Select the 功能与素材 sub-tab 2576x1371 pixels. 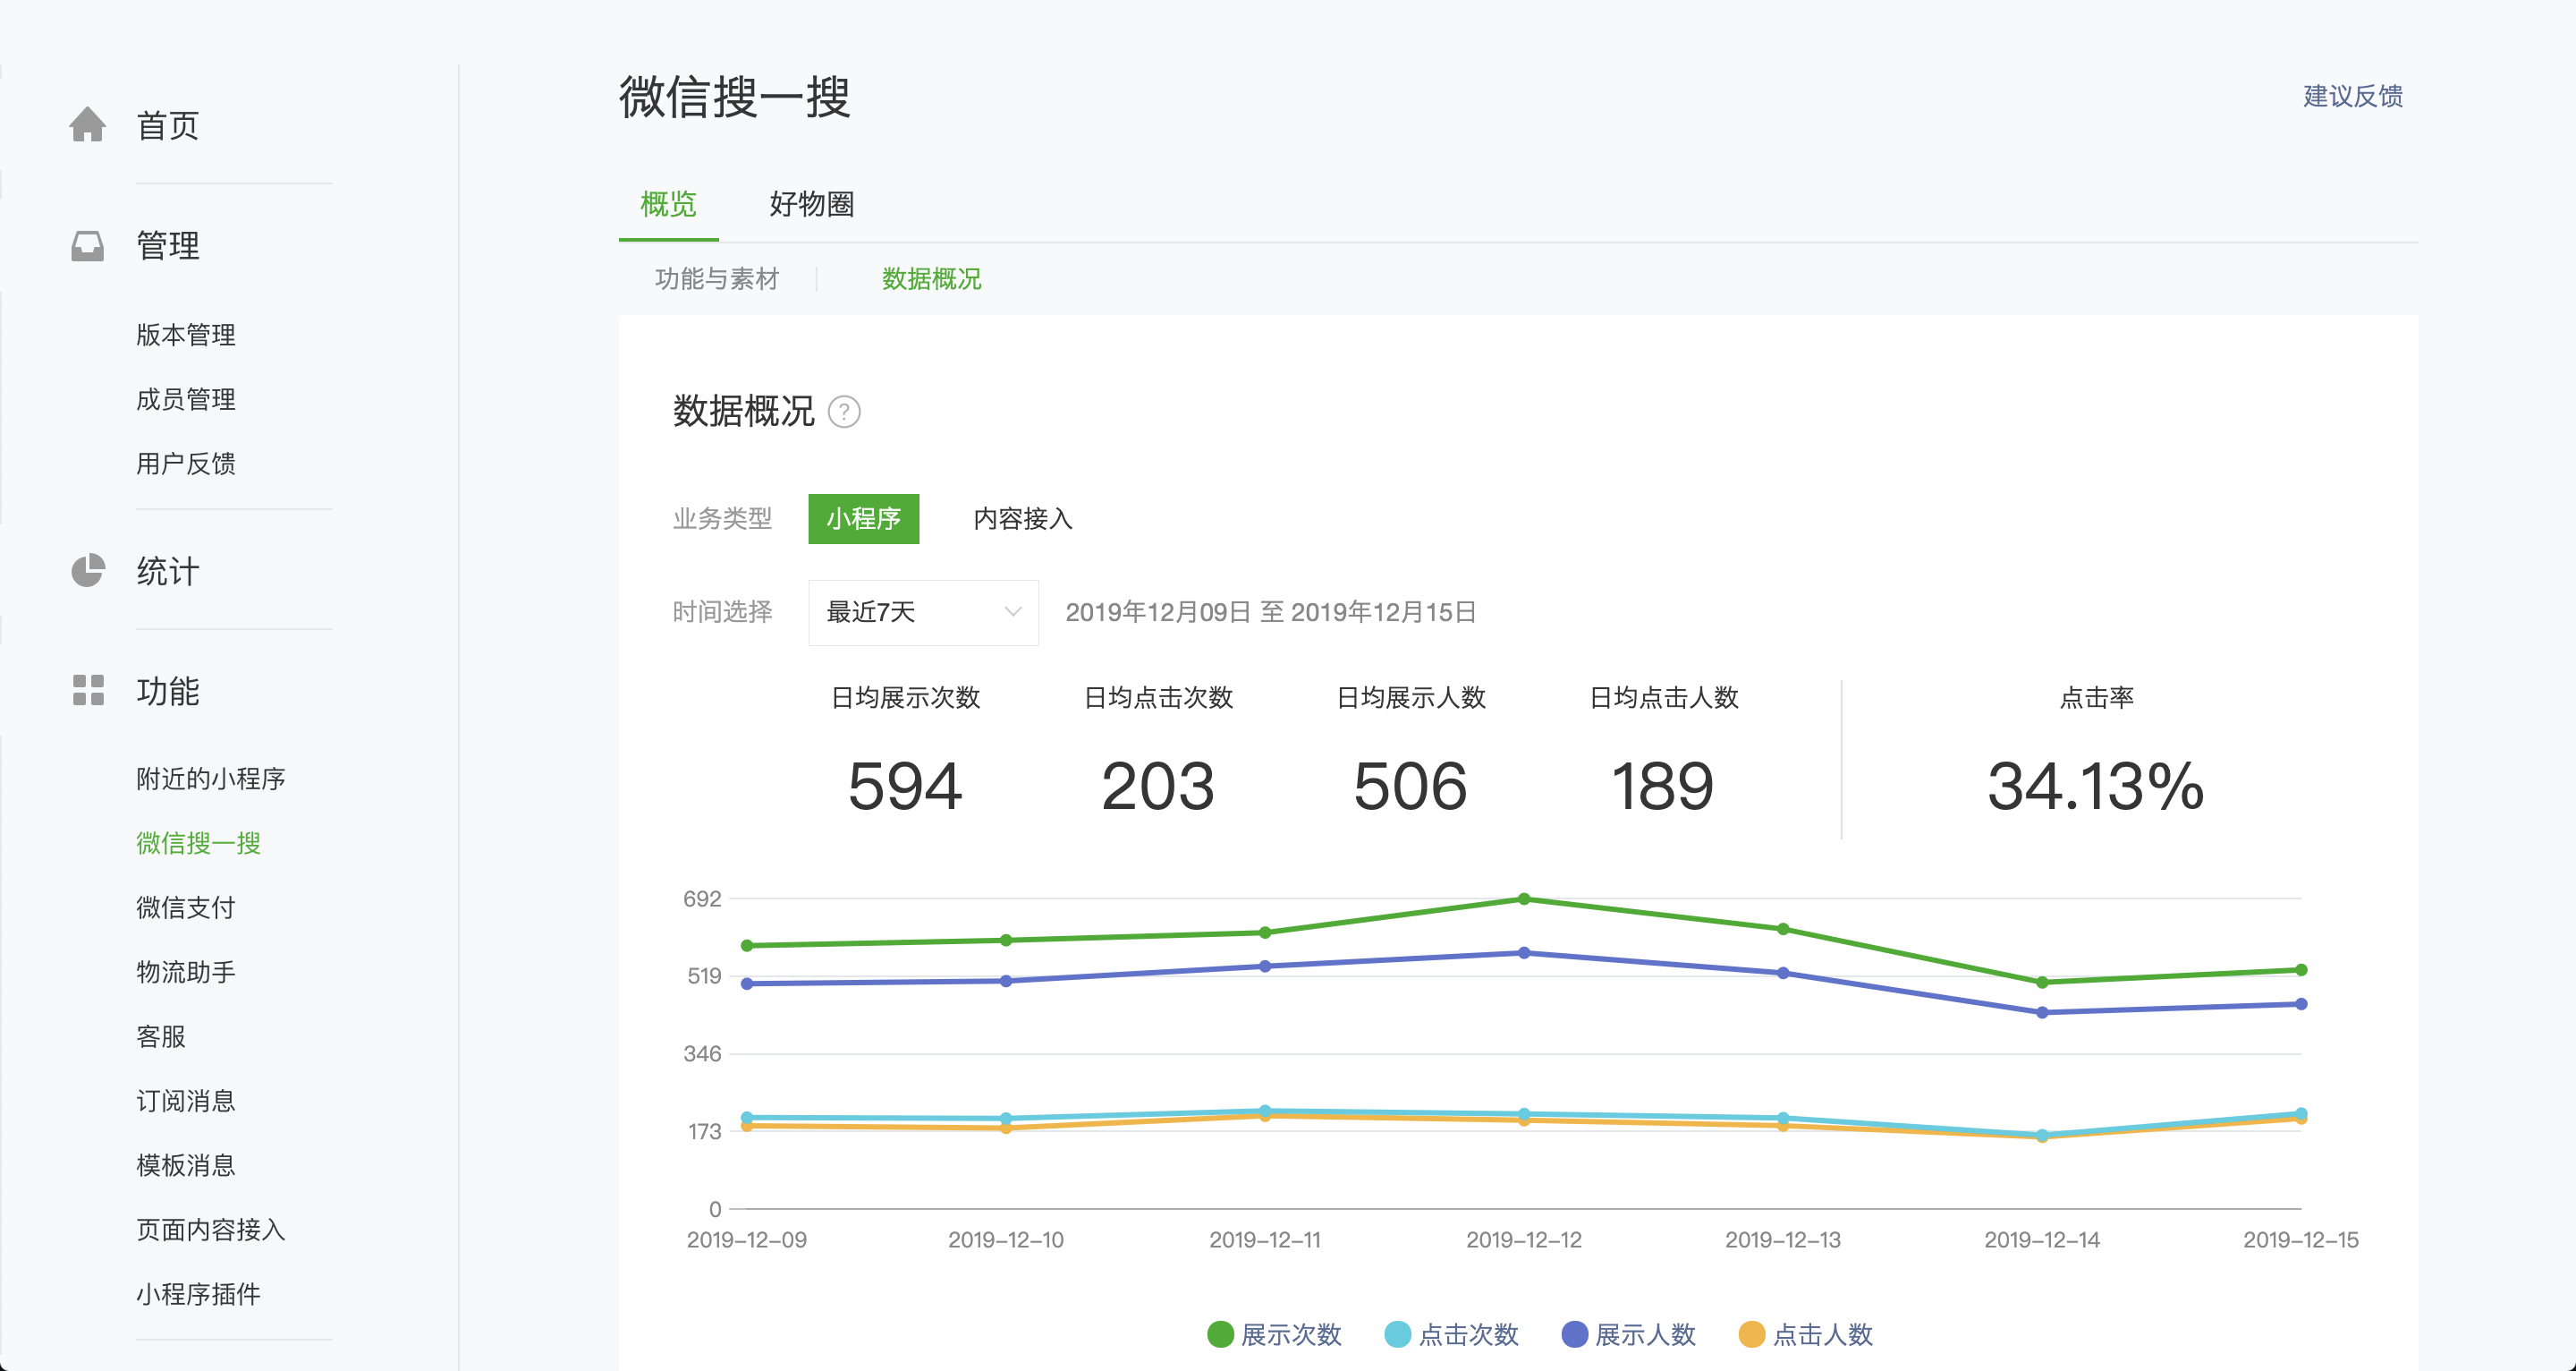pyautogui.click(x=717, y=279)
